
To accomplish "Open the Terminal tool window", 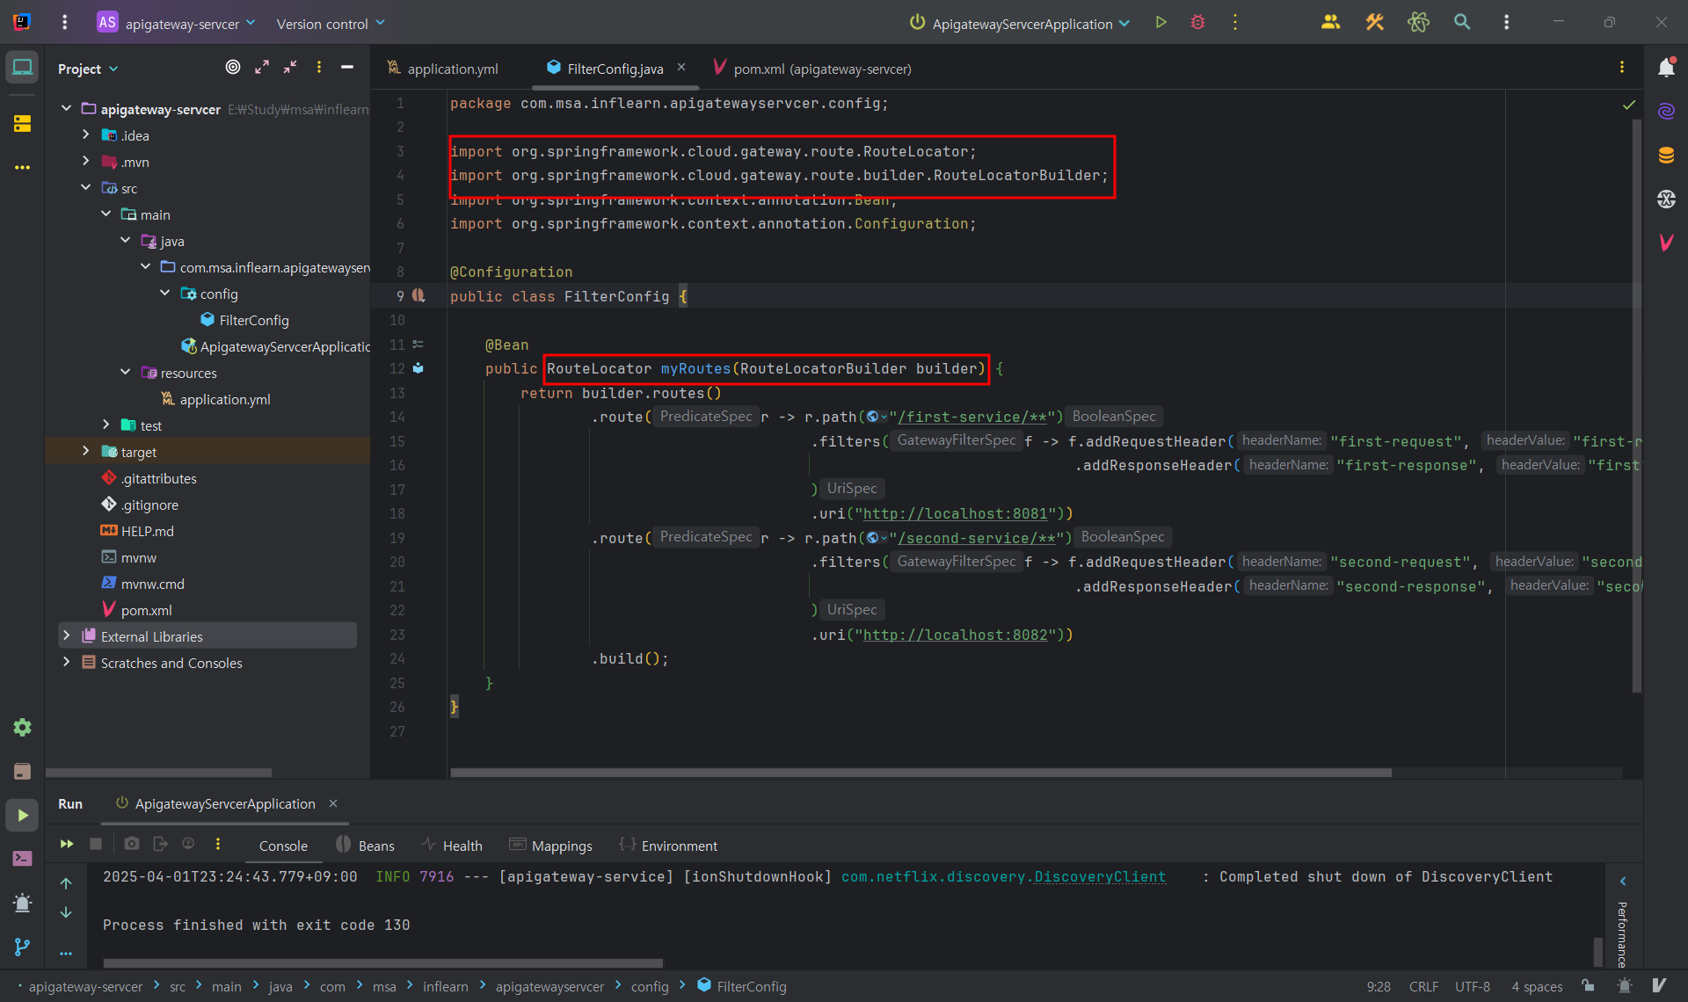I will coord(22,858).
